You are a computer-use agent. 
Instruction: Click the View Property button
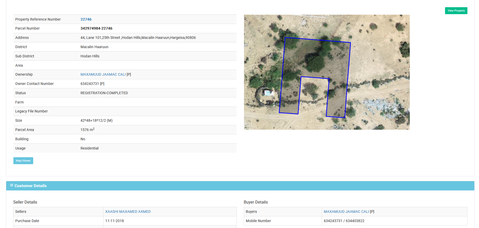pos(456,11)
